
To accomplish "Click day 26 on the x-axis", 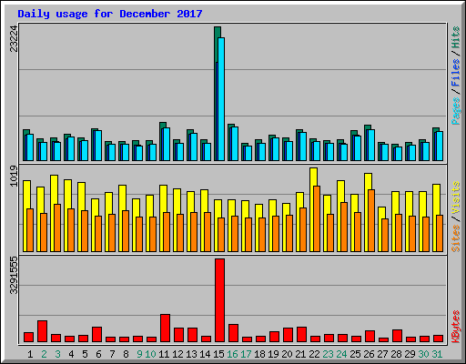I will coord(369,354).
